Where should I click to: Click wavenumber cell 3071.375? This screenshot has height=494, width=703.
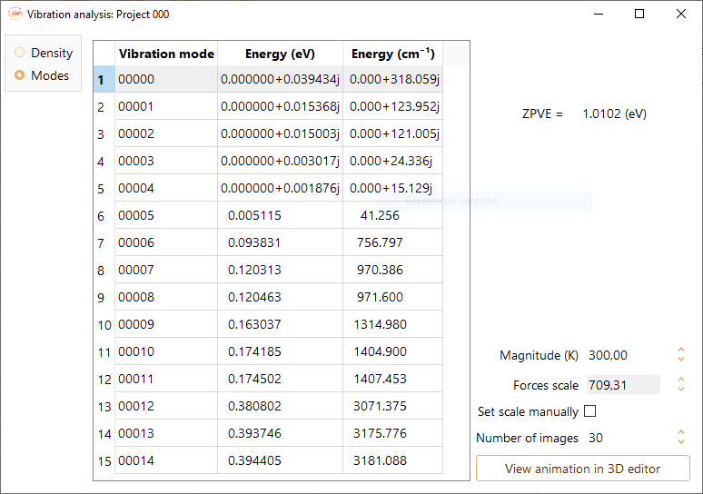click(x=392, y=406)
